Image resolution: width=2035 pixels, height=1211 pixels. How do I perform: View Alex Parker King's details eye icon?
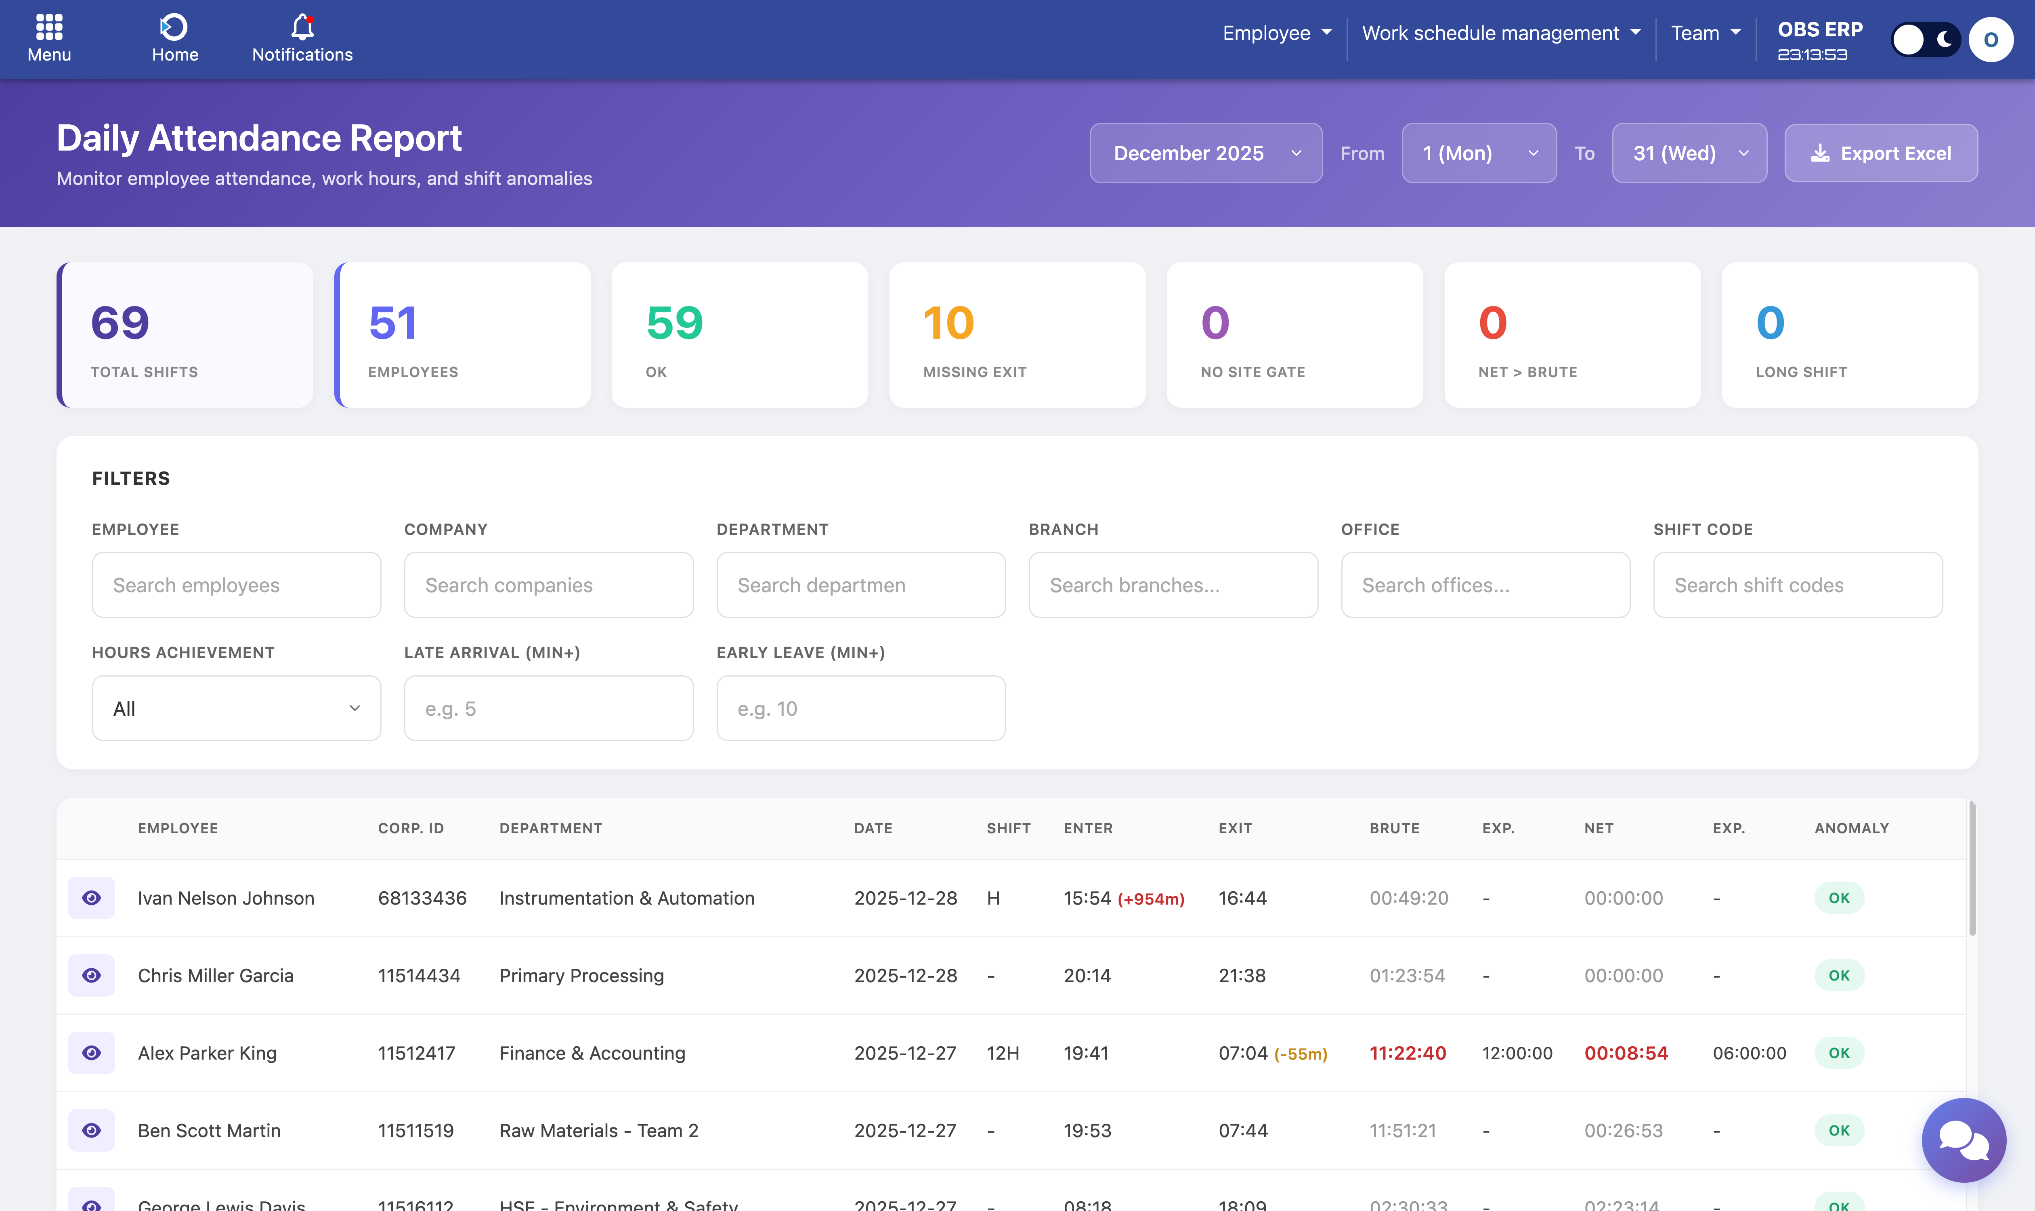[91, 1053]
